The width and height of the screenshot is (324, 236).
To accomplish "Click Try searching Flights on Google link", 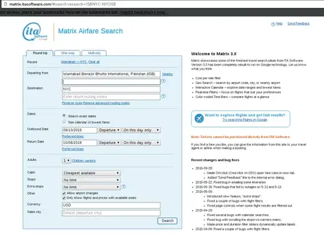I will (x=245, y=120).
